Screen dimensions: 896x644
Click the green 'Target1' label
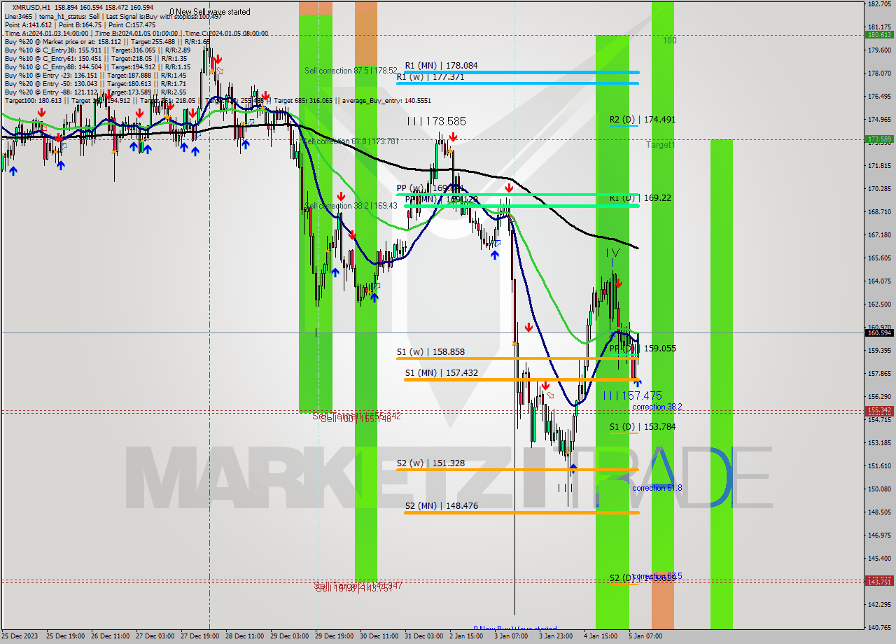(660, 145)
